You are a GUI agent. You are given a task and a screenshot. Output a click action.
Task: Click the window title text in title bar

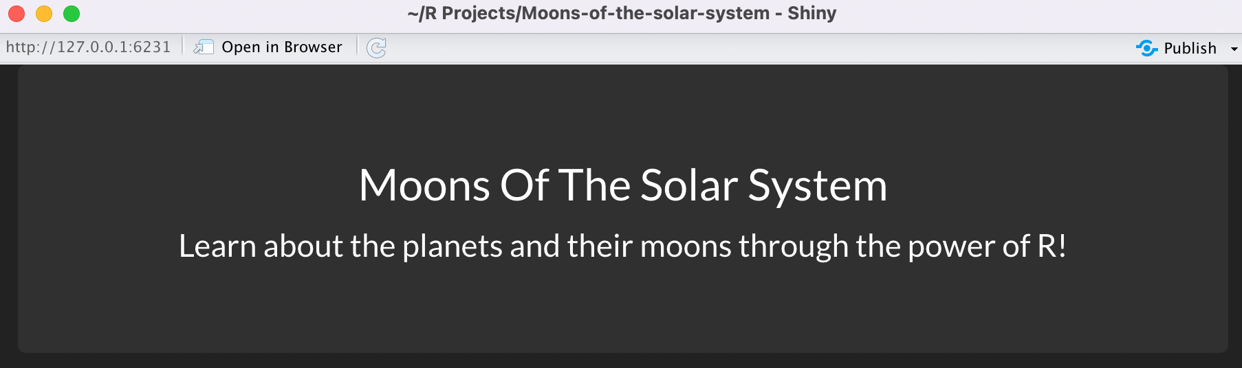(622, 14)
